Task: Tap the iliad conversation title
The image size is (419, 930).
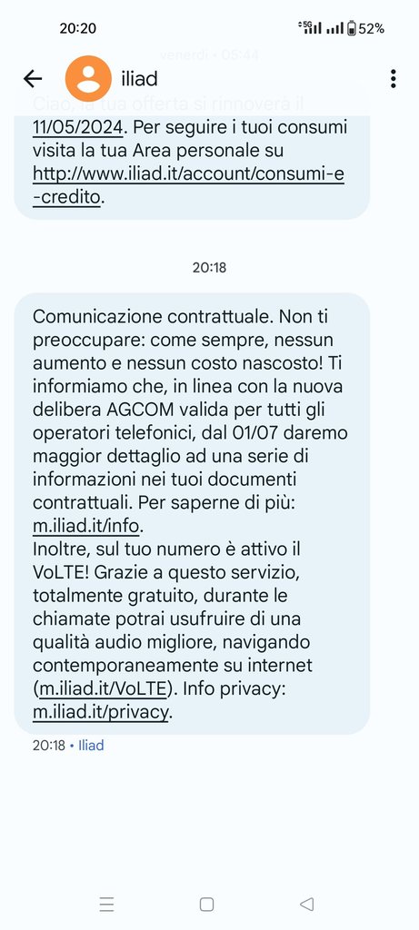Action: point(139,78)
